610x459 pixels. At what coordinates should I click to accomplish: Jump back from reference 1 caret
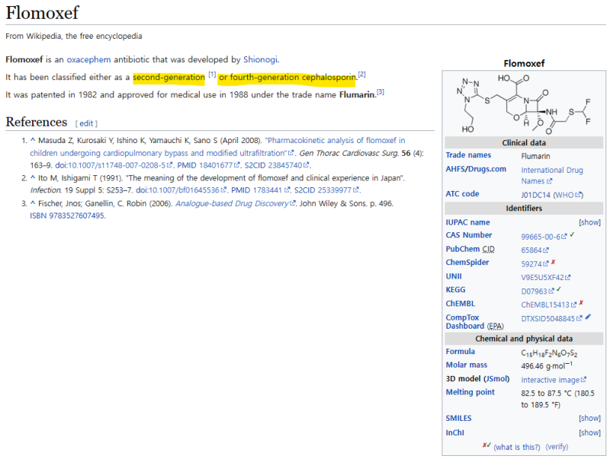click(33, 140)
